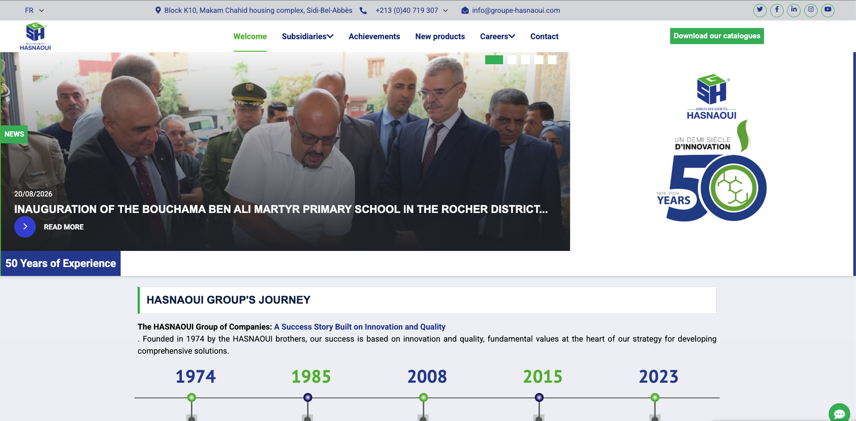Screen dimensions: 856x421
Task: Open the Contact page
Action: click(544, 36)
